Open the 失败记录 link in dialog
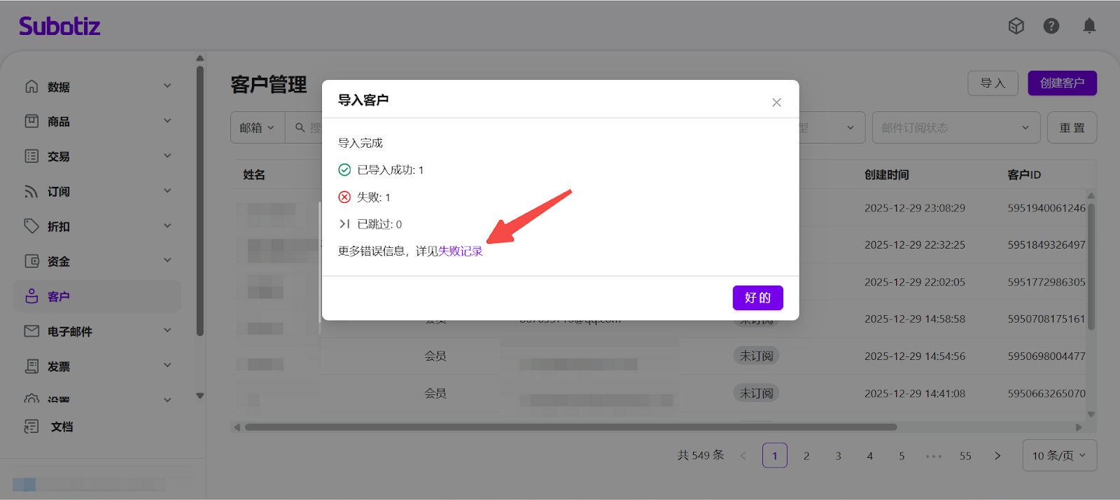Screen dimensions: 1120x500 [460, 251]
